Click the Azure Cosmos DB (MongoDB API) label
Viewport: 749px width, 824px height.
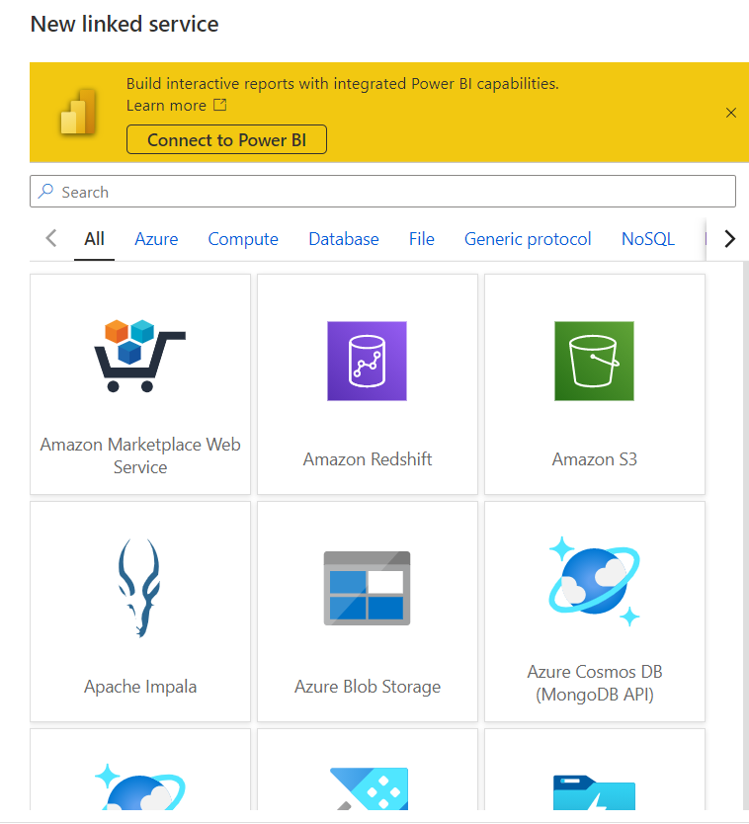[x=595, y=683]
